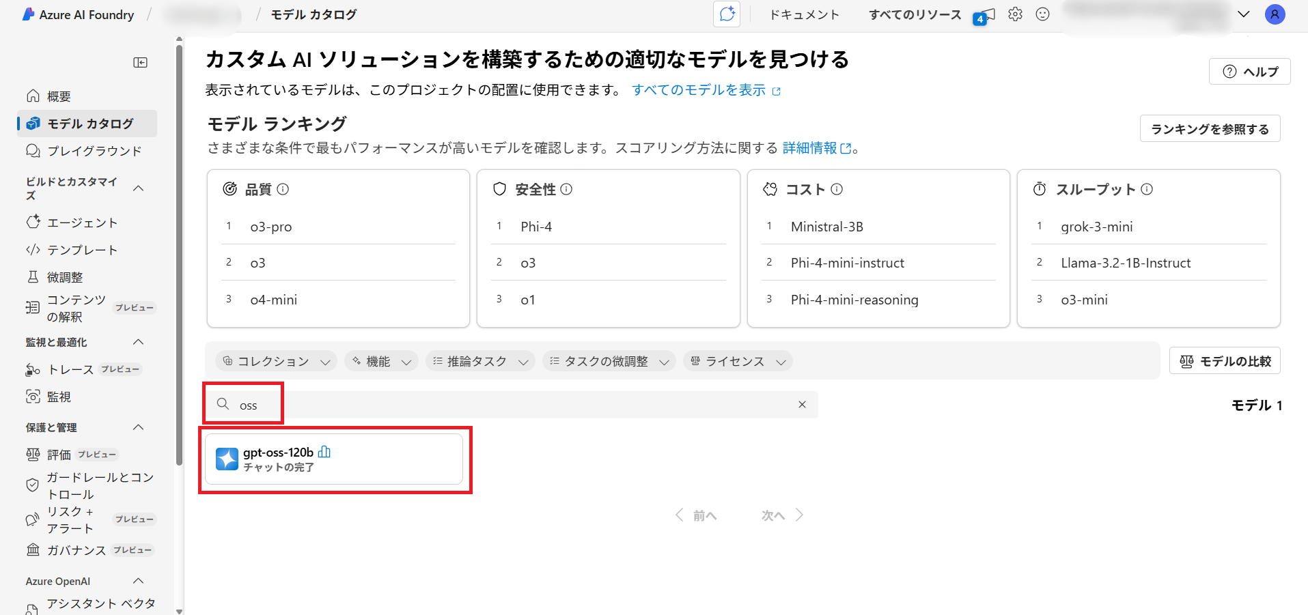
Task: Open user profile avatar
Action: 1275,14
